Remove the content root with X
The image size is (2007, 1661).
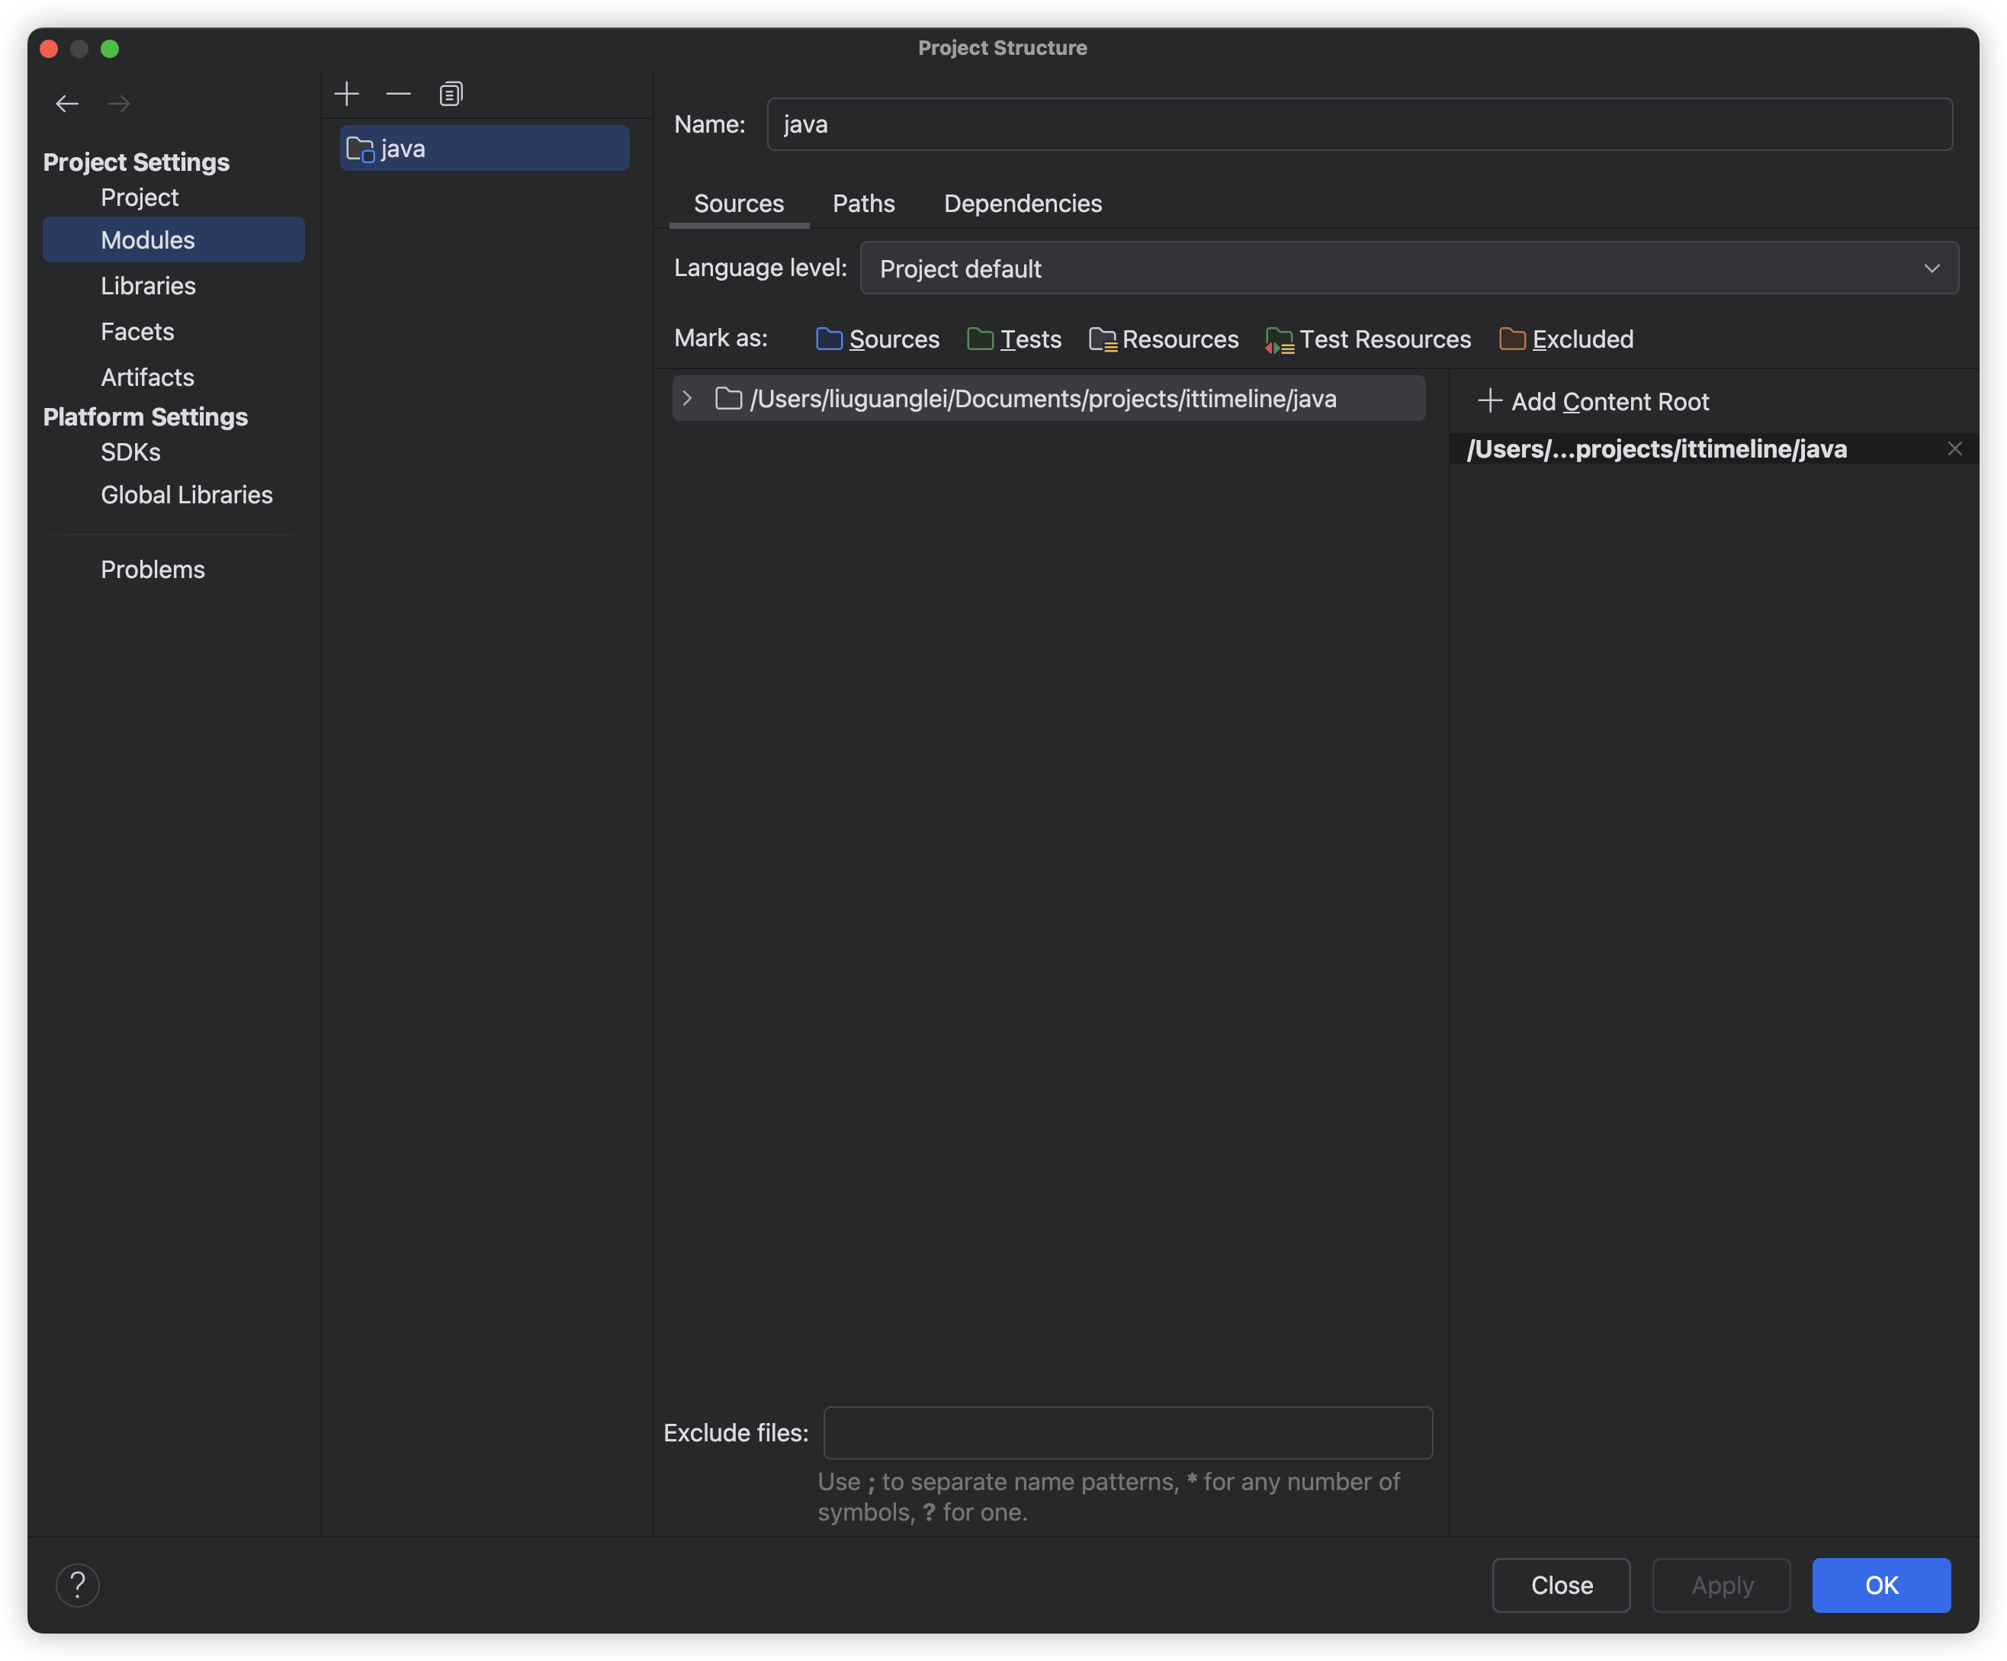1954,449
